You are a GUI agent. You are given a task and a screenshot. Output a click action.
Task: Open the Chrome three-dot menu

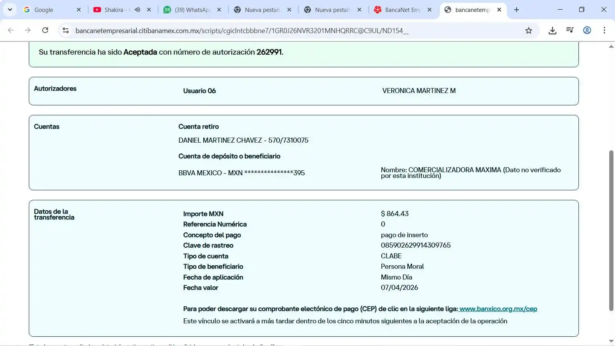coord(604,30)
